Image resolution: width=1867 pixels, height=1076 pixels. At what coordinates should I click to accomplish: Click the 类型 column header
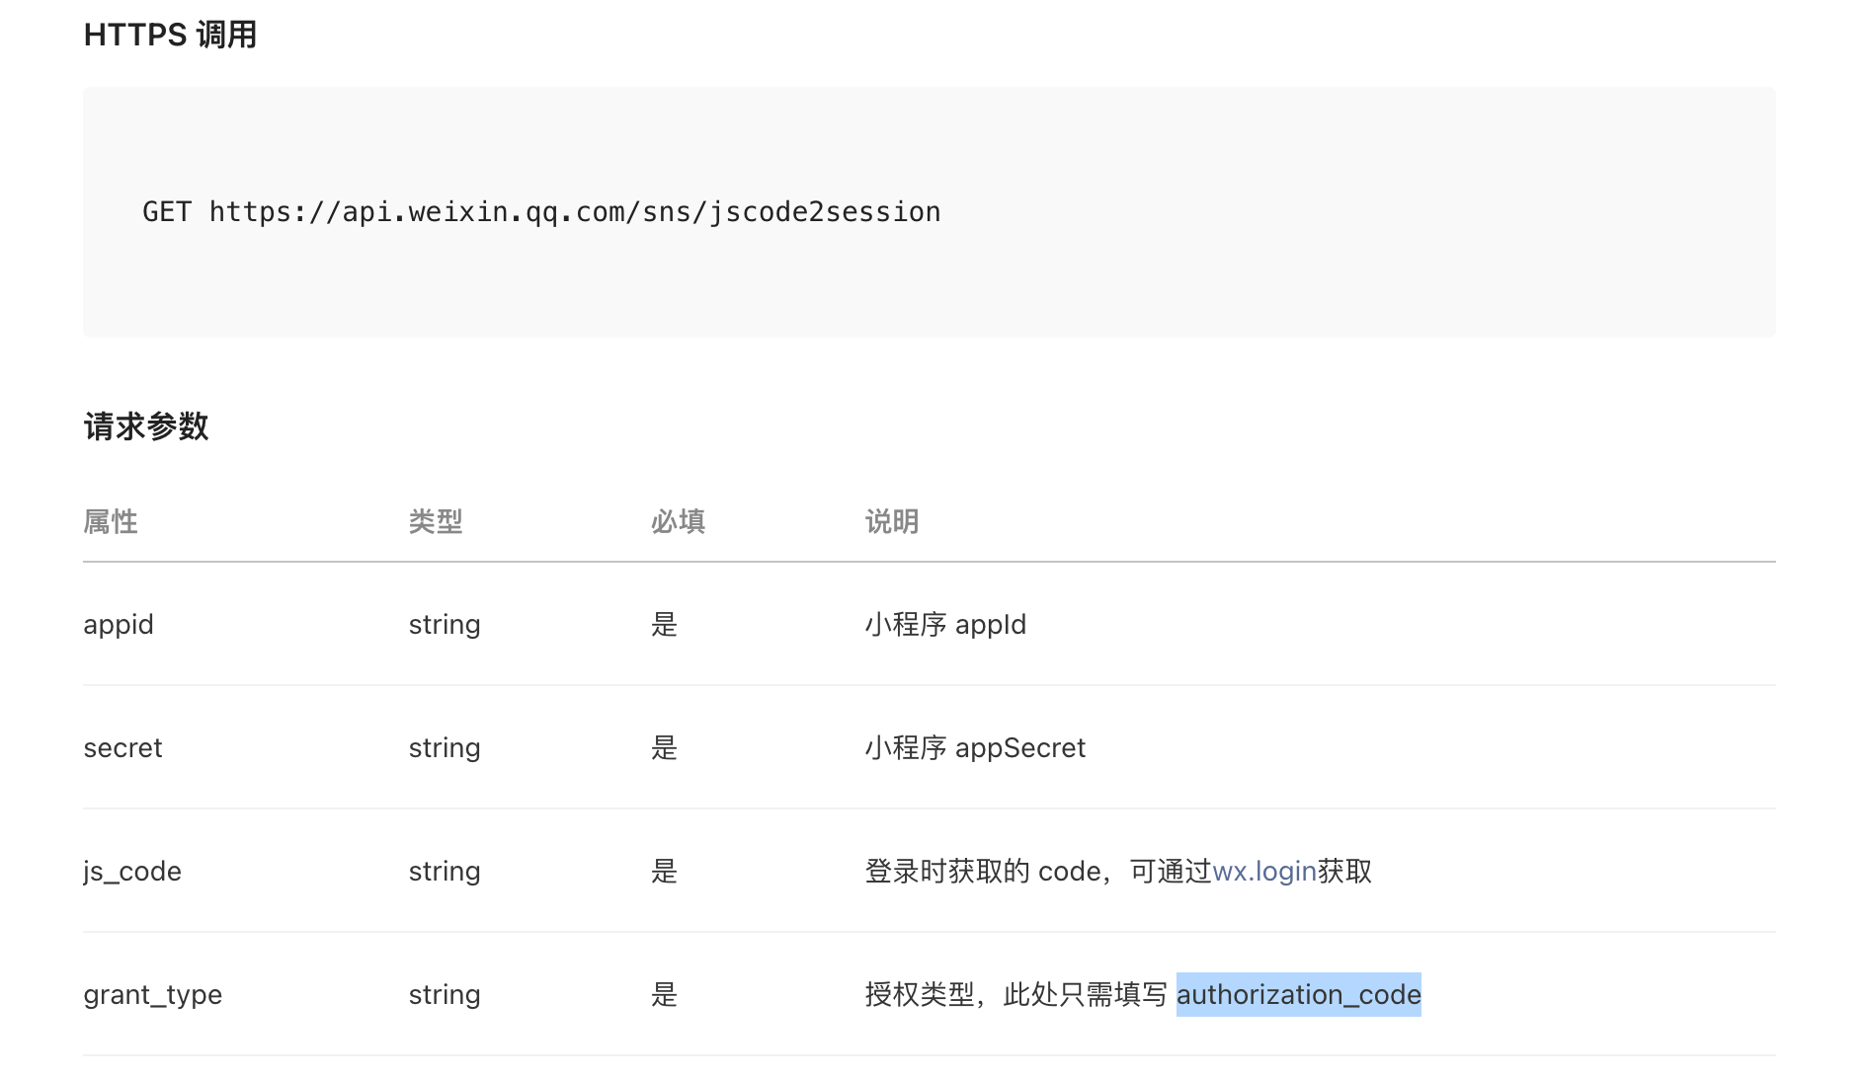(435, 521)
